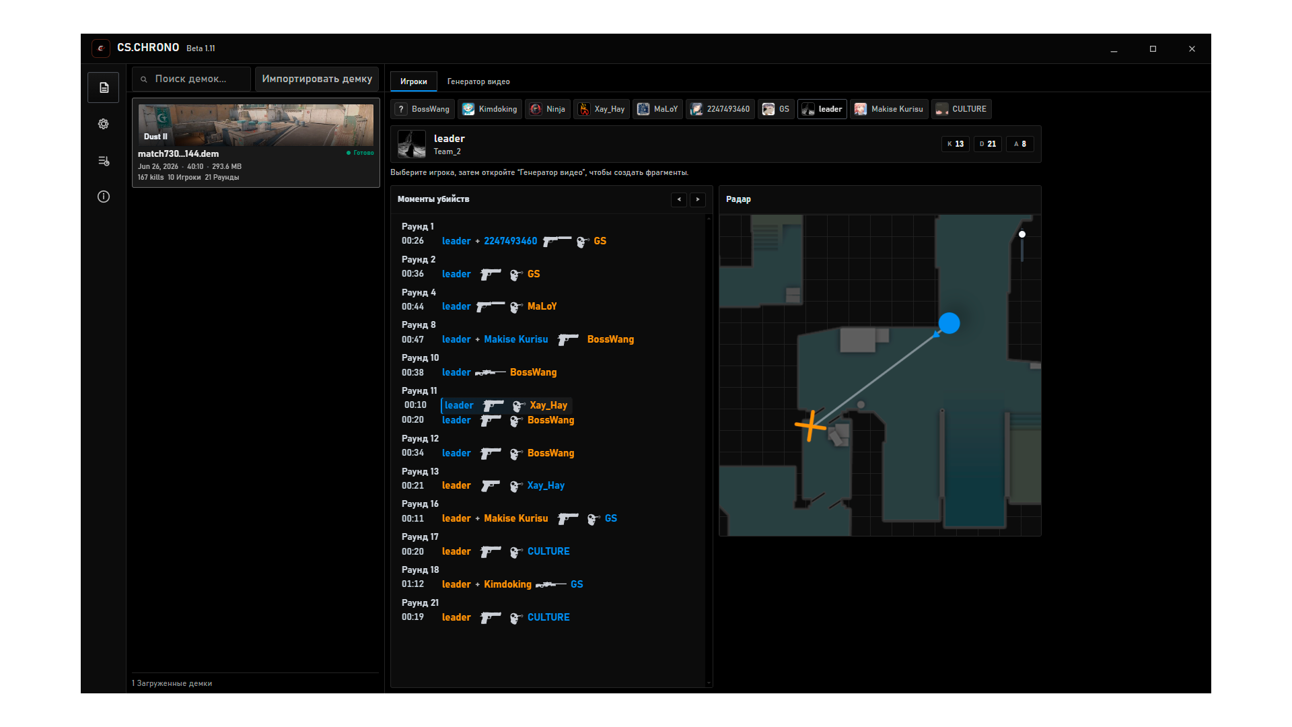Click sniper icon in Round 18 kill
This screenshot has width=1292, height=727.
coord(550,584)
